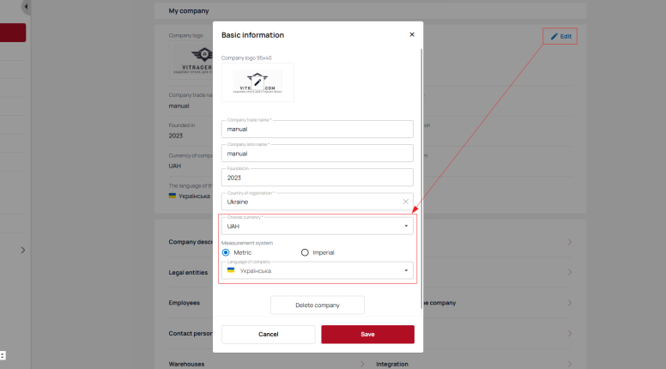
Task: Open the Warehouses section
Action: point(186,364)
